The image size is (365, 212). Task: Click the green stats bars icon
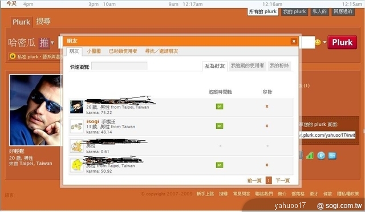click(310, 155)
